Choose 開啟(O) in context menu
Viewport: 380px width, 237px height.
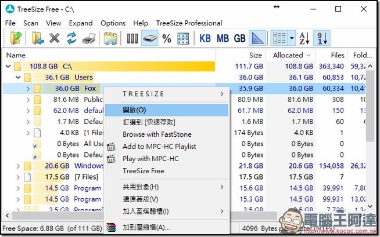coord(167,110)
